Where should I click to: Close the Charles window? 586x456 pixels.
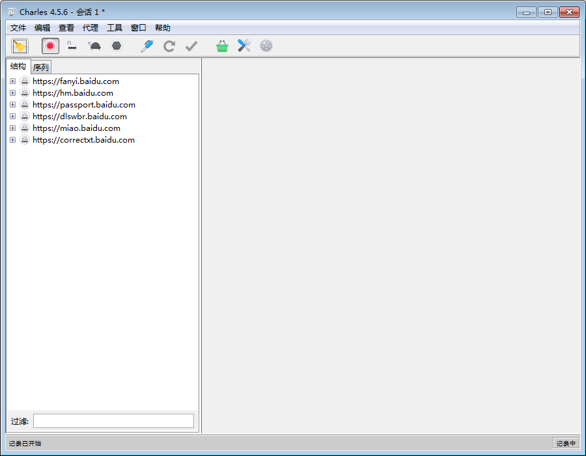click(569, 12)
